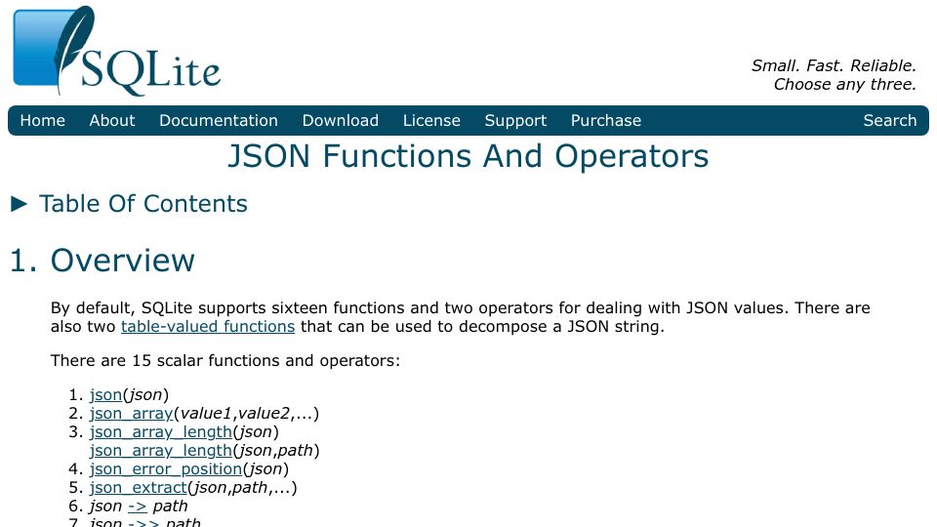
Task: Click the SQLite feather logo
Action: pos(116,51)
